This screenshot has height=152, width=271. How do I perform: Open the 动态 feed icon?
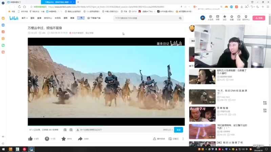coord(225,18)
